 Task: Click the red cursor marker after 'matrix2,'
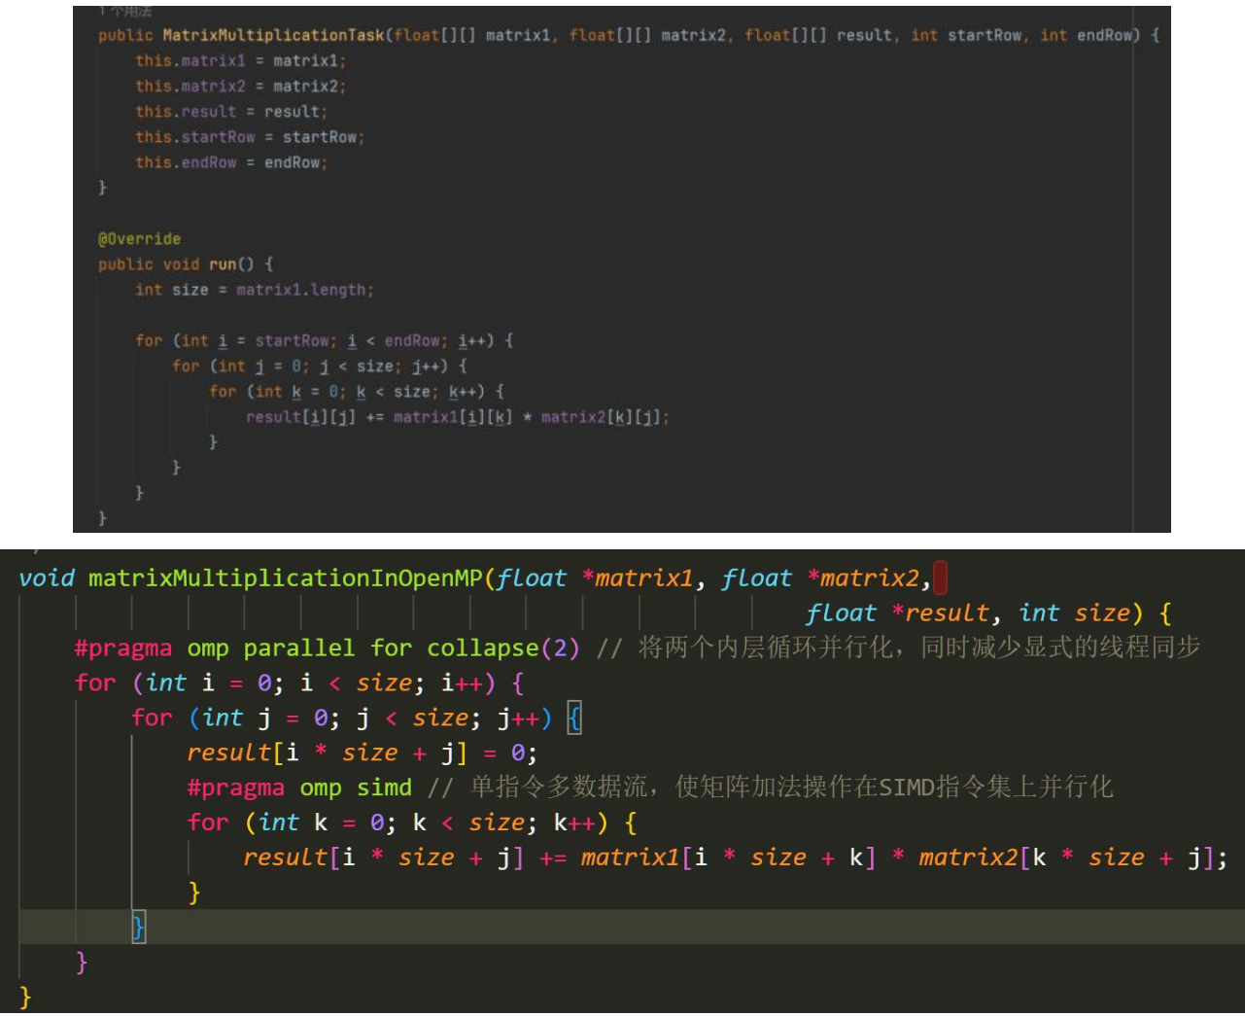point(940,578)
